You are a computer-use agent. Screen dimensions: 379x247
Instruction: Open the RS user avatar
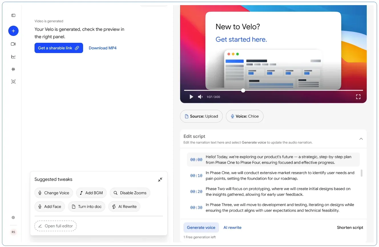[13, 232]
